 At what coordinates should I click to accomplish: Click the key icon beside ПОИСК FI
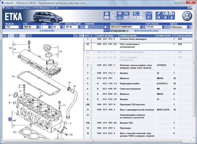click(107, 27)
